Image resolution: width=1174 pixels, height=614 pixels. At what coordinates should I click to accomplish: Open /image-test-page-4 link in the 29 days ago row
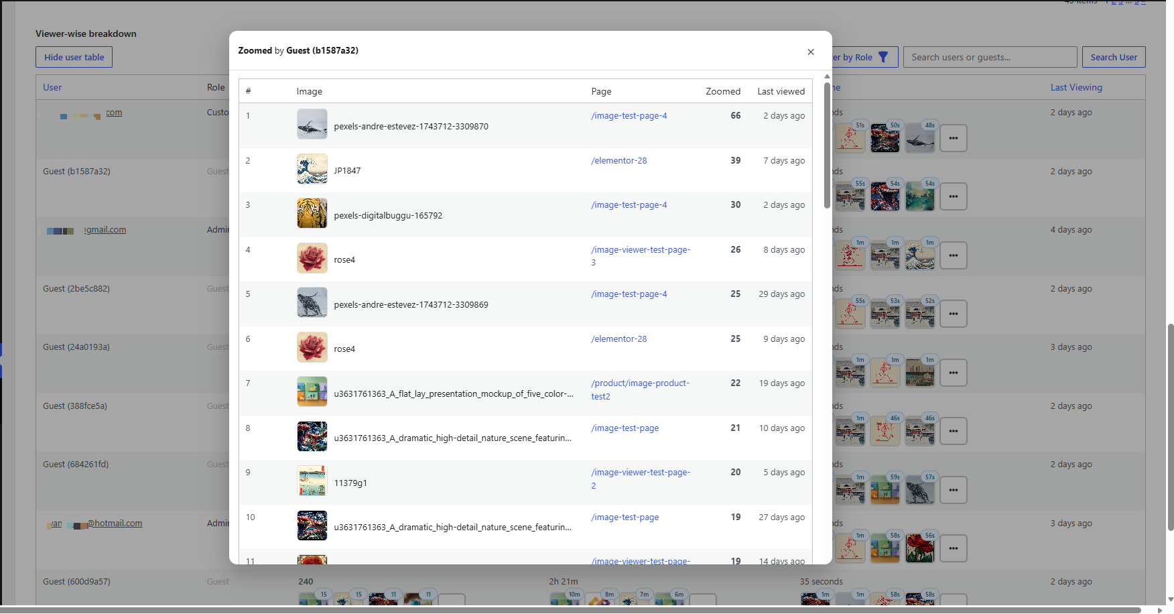tap(629, 294)
